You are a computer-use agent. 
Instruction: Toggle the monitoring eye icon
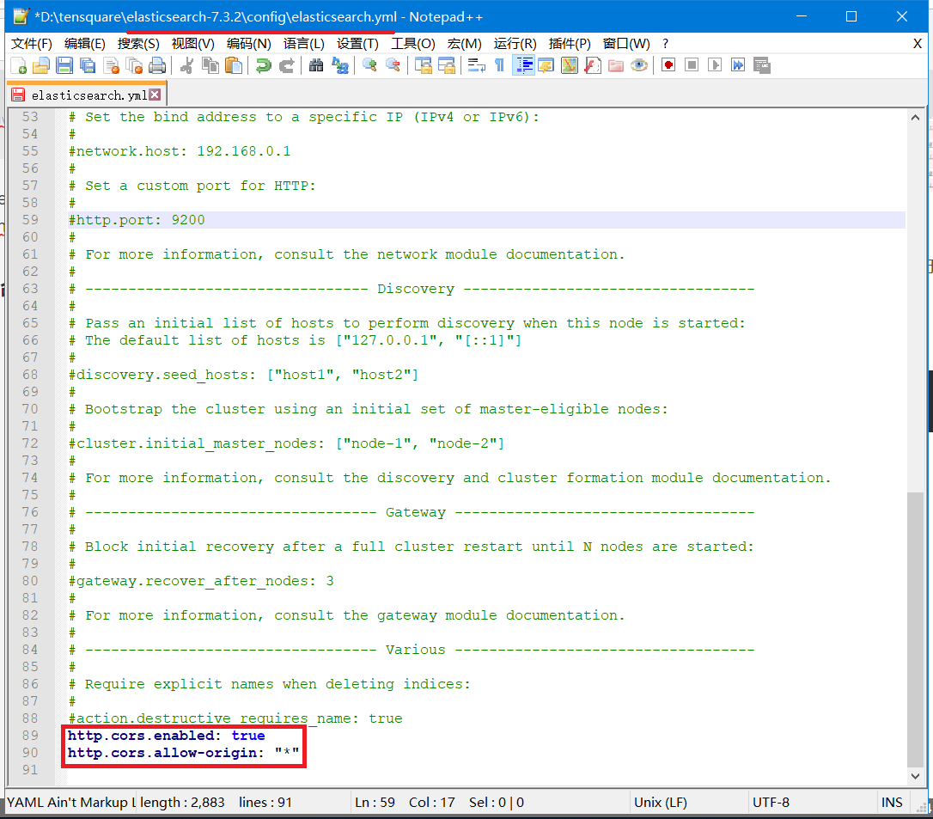(639, 65)
